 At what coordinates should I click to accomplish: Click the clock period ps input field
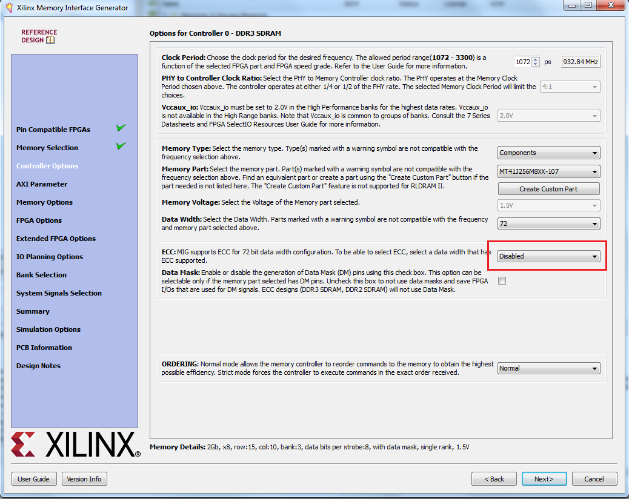click(x=522, y=62)
